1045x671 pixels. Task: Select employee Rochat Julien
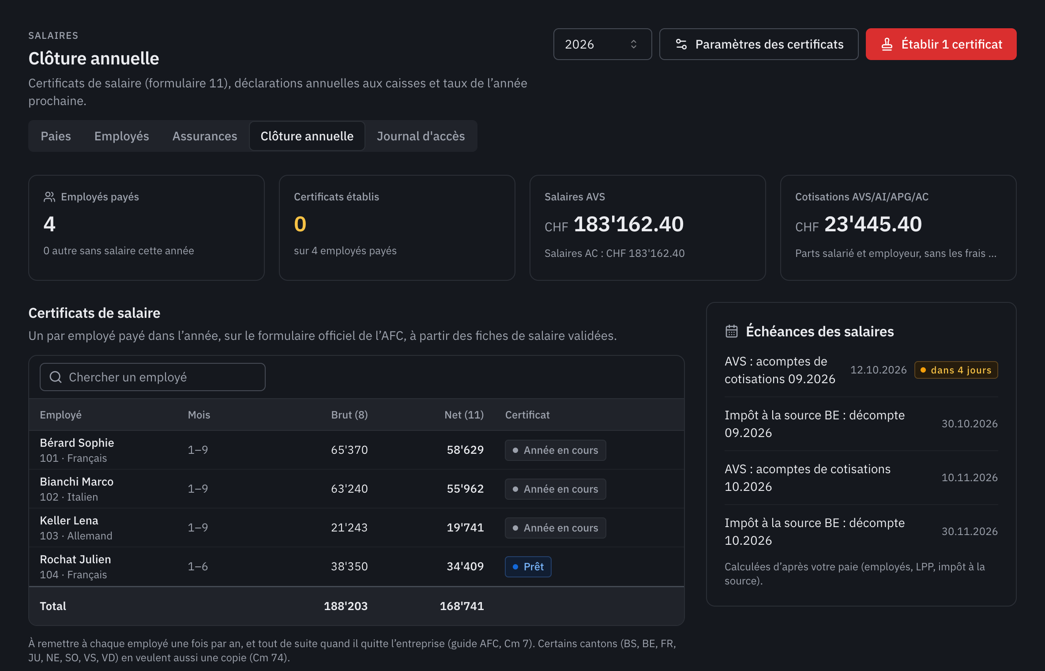pyautogui.click(x=357, y=566)
